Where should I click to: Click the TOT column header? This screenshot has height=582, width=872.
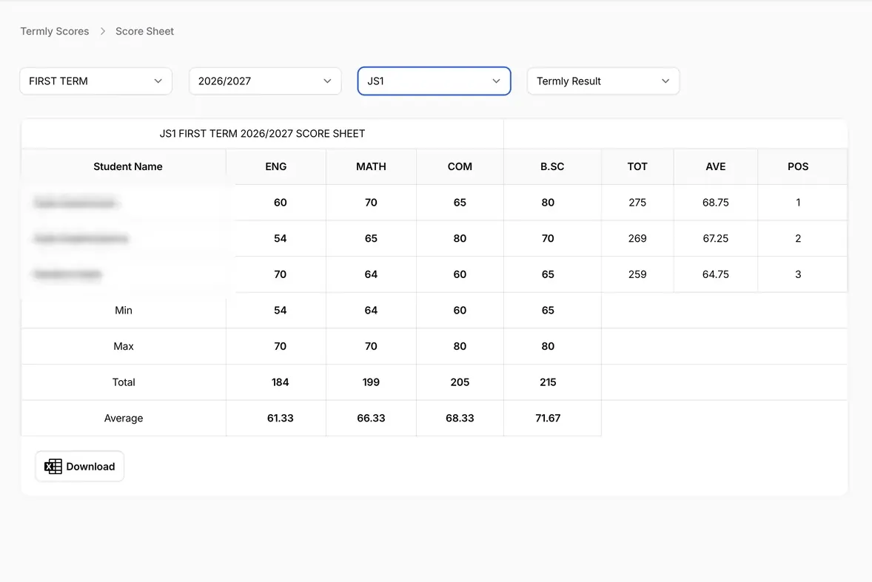(x=637, y=166)
